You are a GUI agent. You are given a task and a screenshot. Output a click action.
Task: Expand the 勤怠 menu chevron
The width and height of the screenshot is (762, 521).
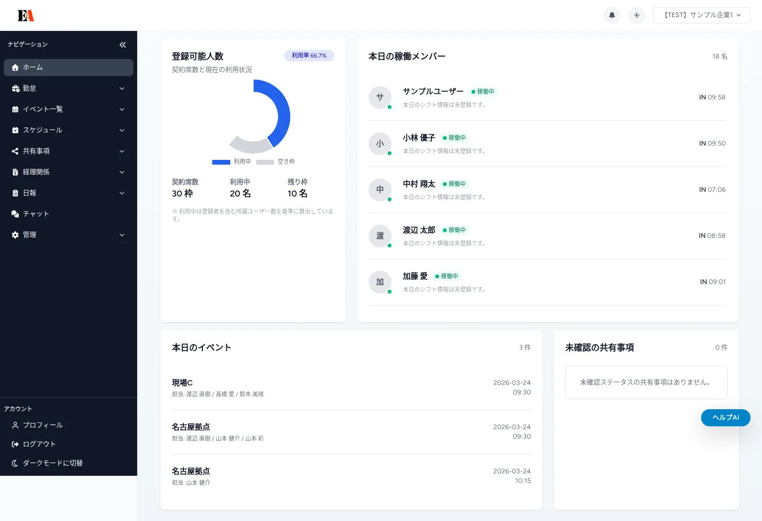pos(122,88)
